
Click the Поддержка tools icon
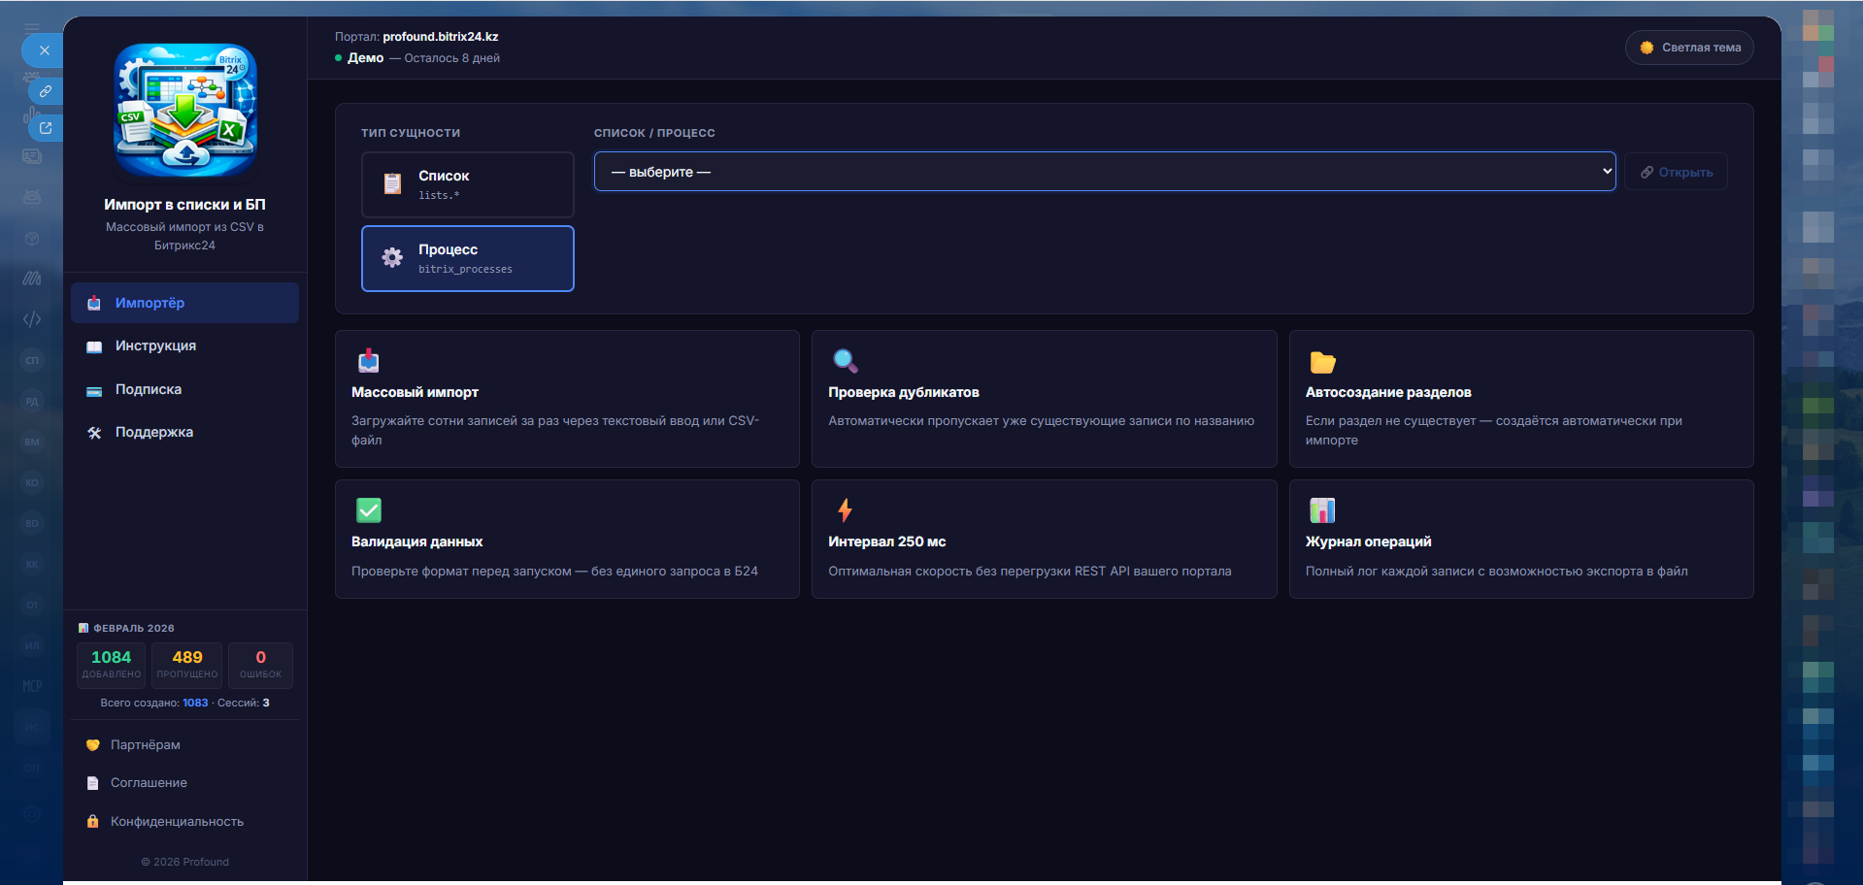pyautogui.click(x=94, y=433)
